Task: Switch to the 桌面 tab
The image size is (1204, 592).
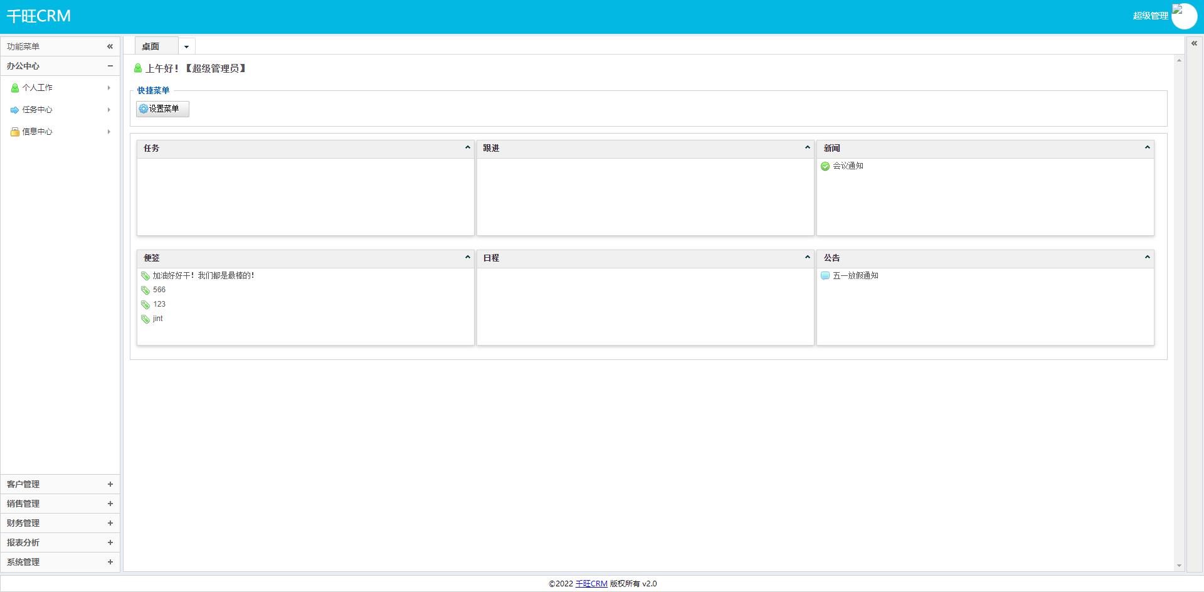Action: coord(150,46)
